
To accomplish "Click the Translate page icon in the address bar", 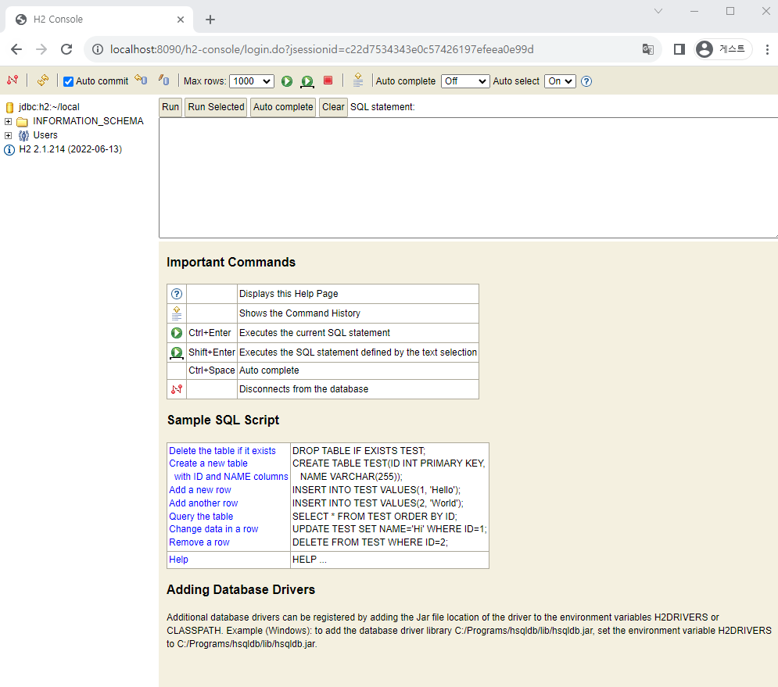I will (648, 49).
